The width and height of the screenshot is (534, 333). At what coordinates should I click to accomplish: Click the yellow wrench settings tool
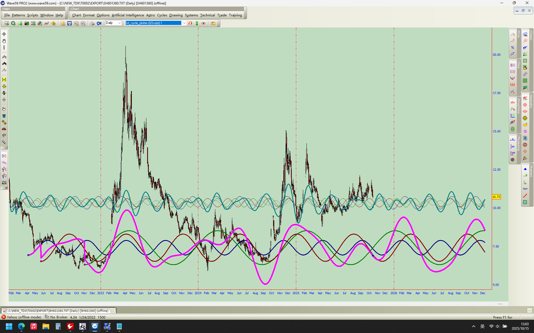click(4, 122)
